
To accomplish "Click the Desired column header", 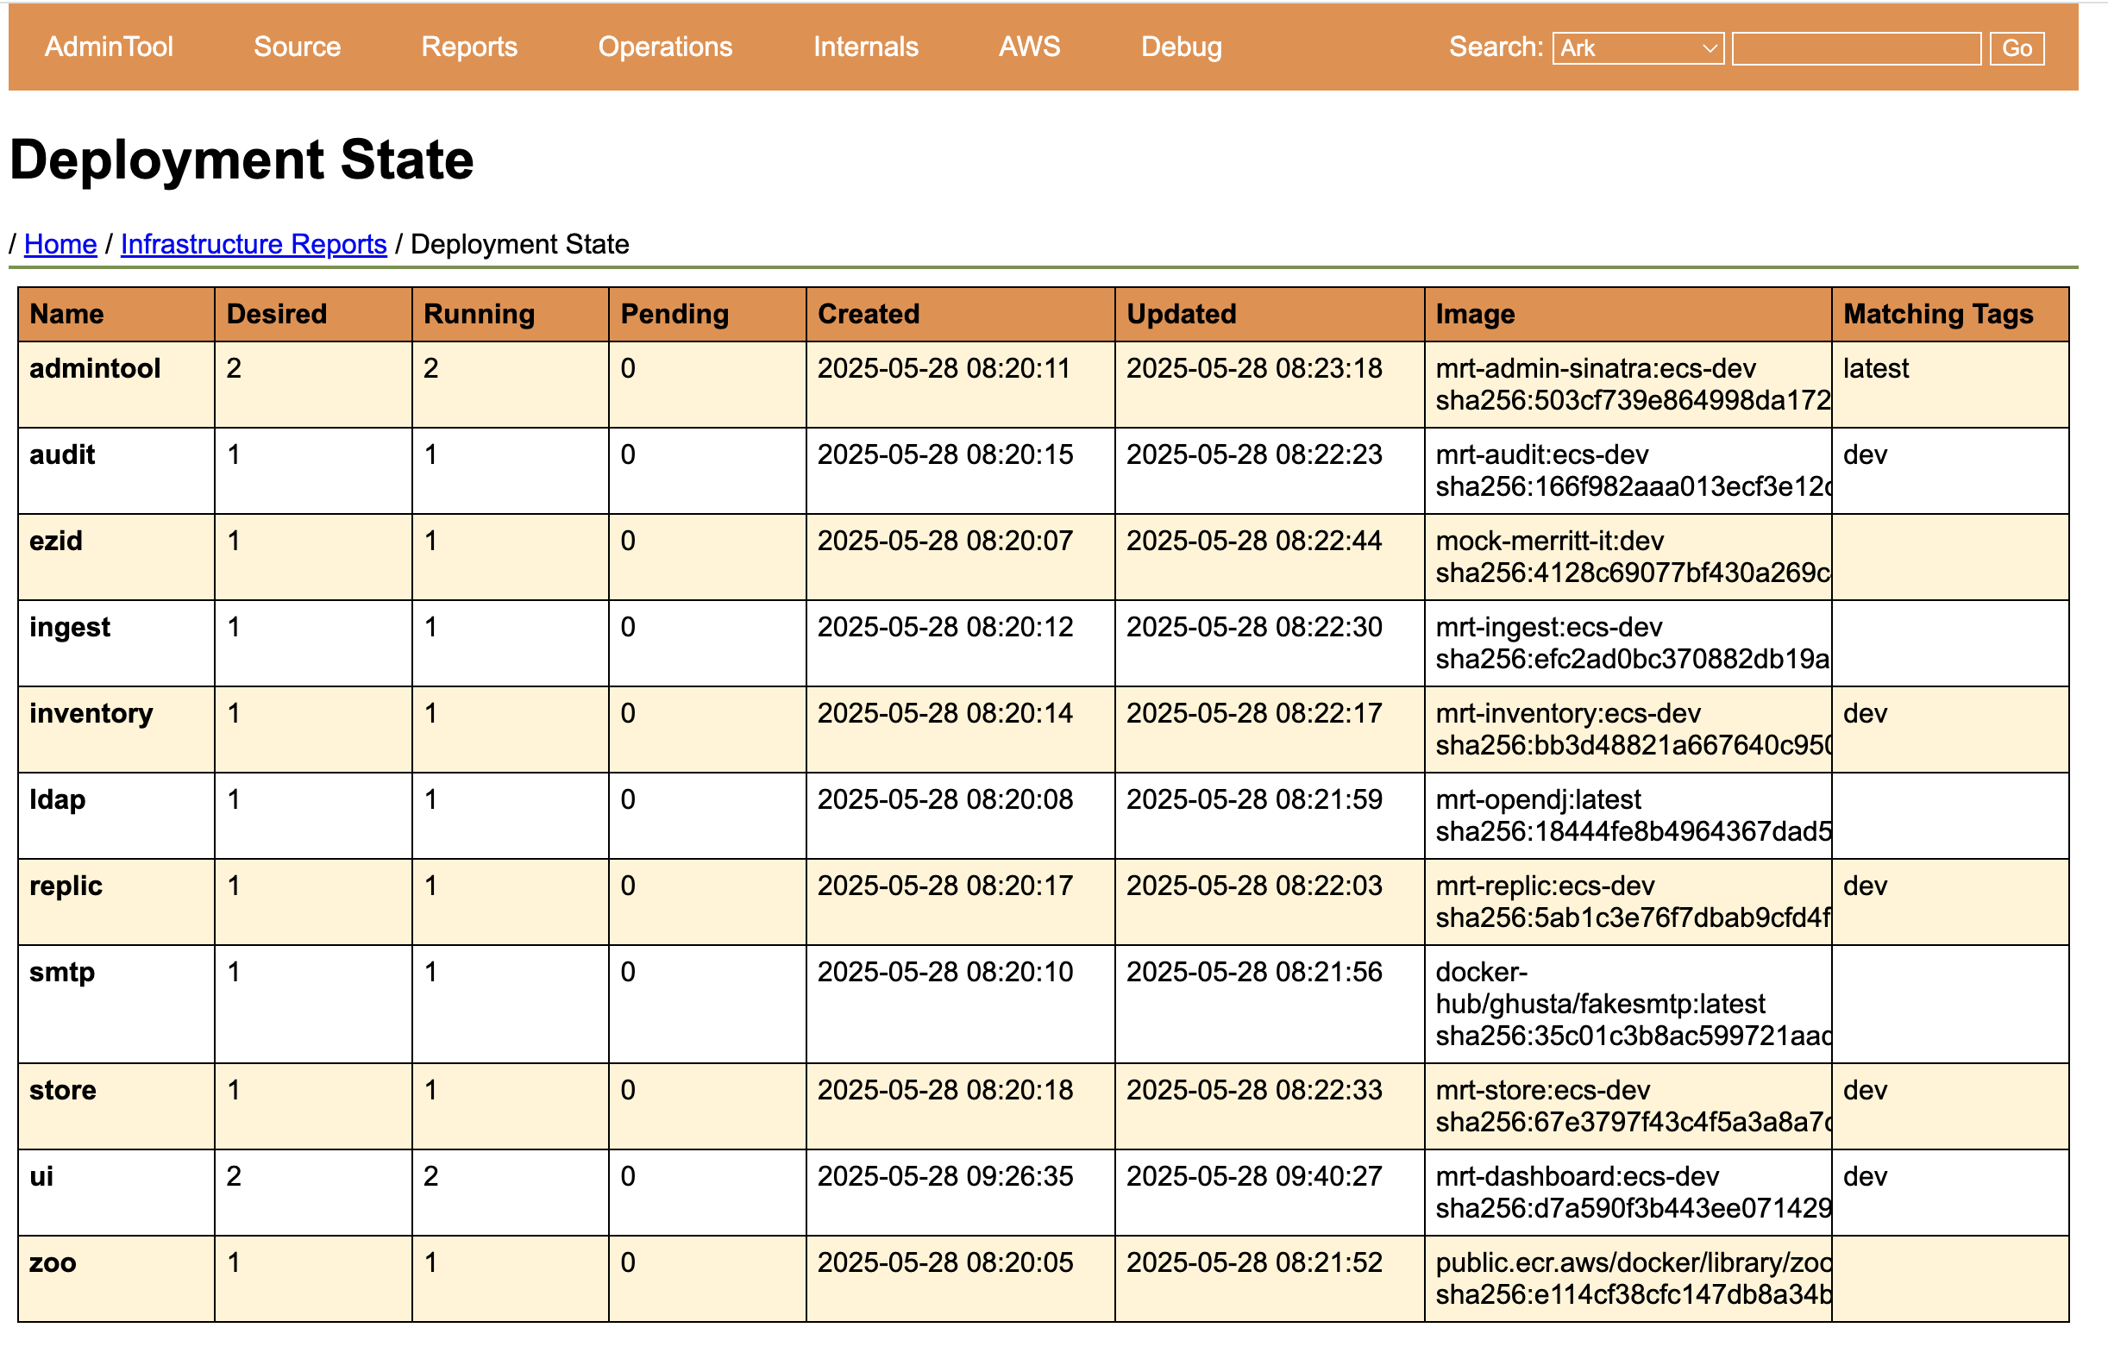I will [312, 314].
